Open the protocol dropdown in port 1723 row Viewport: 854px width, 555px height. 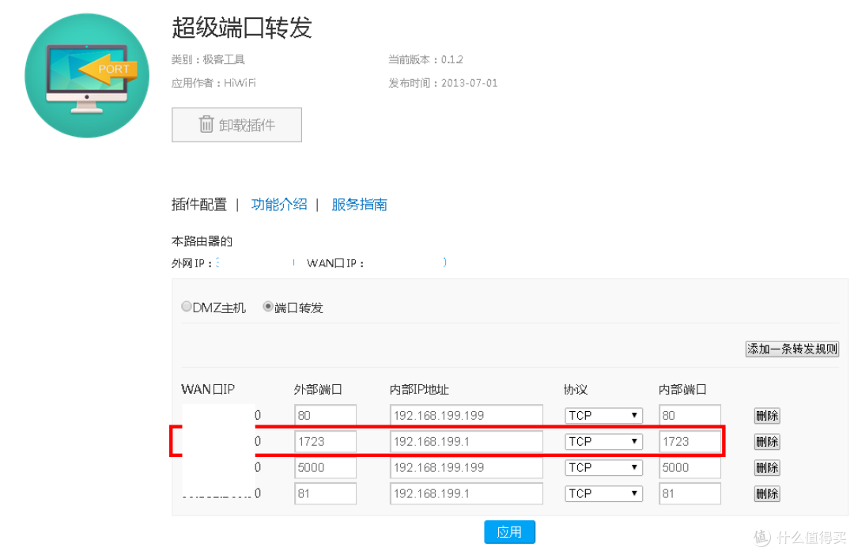click(x=603, y=442)
